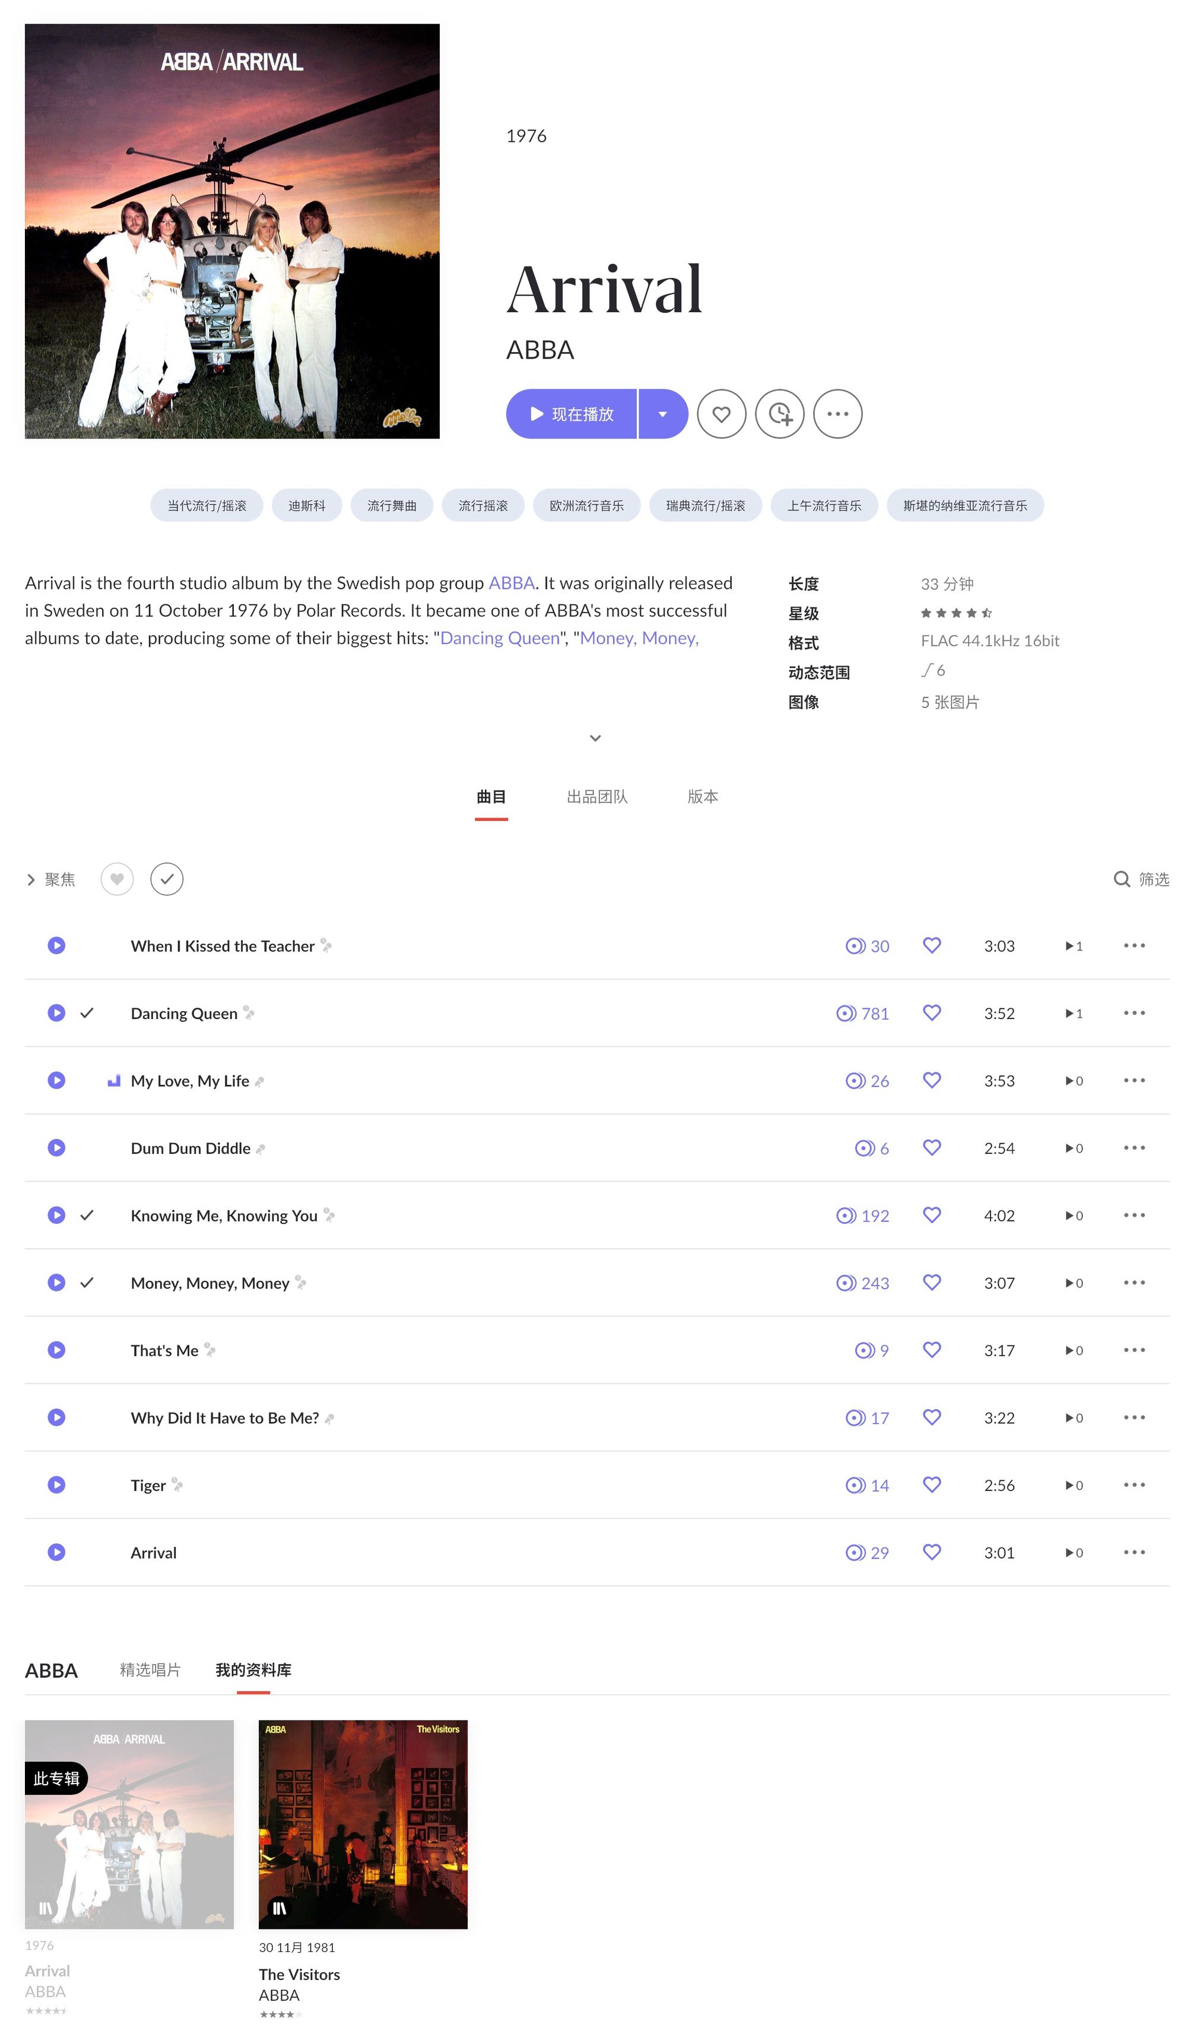The width and height of the screenshot is (1187, 2034).
Task: Click the popularity count 781 for Dancing Queen
Action: (x=862, y=1013)
